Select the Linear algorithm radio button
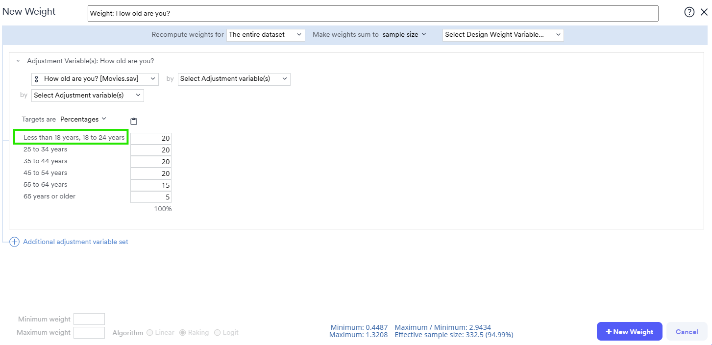Image resolution: width=712 pixels, height=345 pixels. (150, 332)
